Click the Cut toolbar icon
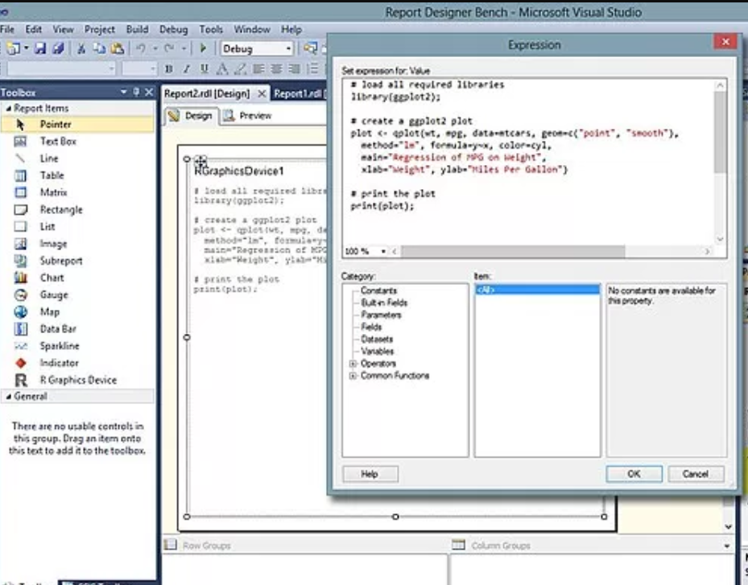Viewport: 748px width, 585px height. (x=81, y=48)
